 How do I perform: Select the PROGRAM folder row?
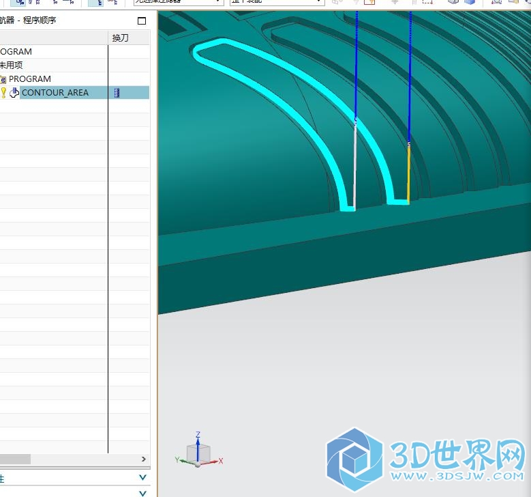pos(74,79)
